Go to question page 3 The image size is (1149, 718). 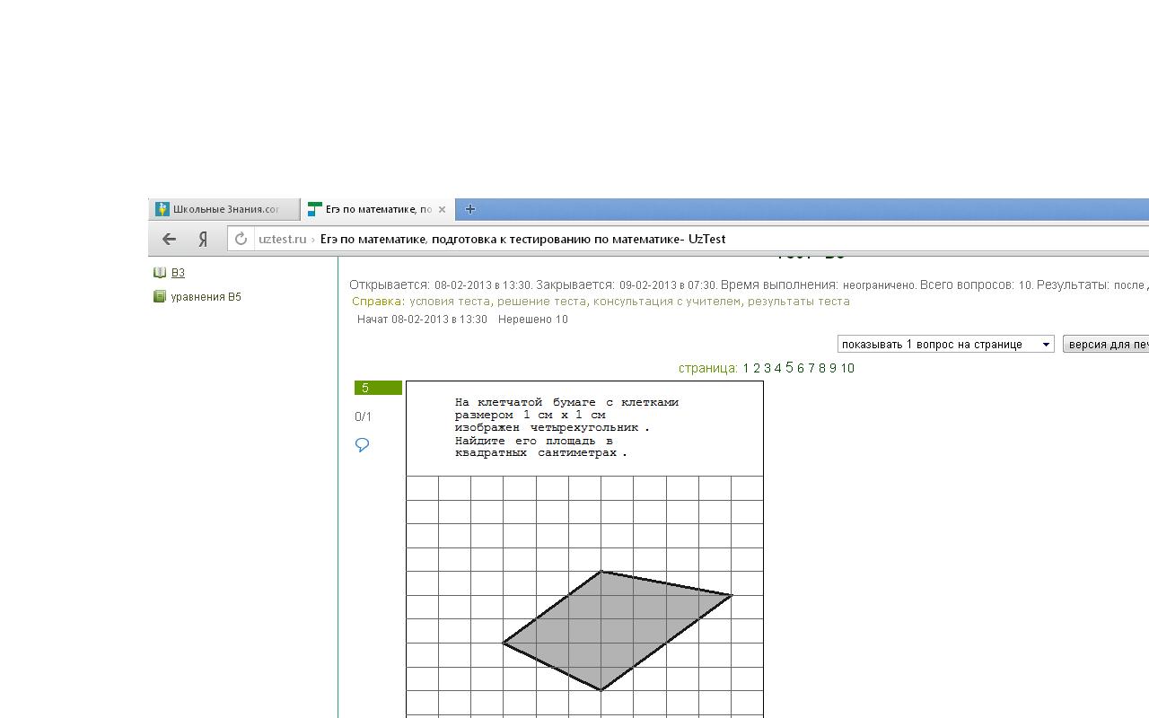(767, 368)
